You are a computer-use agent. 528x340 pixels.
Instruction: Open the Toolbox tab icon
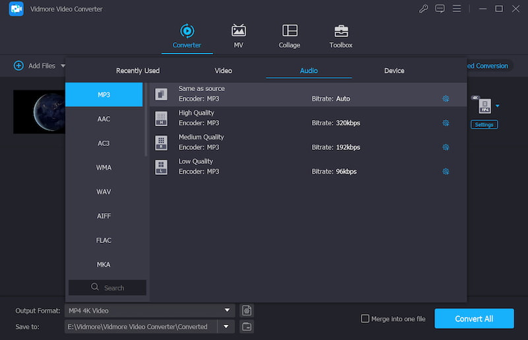[341, 31]
